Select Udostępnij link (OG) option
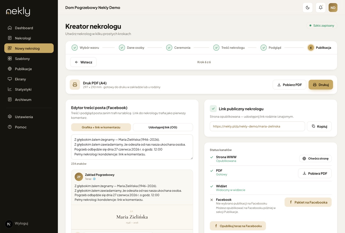The height and width of the screenshot is (233, 345). coord(163,127)
